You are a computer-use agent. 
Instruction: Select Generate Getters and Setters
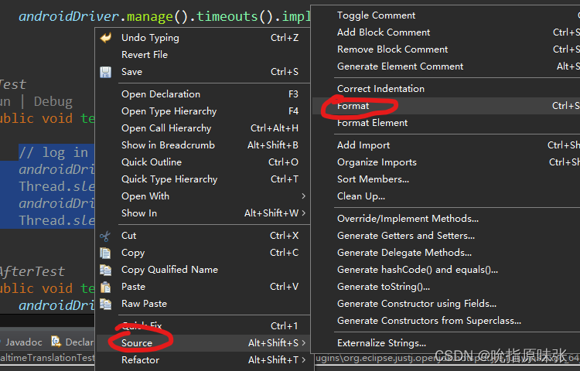pyautogui.click(x=406, y=236)
